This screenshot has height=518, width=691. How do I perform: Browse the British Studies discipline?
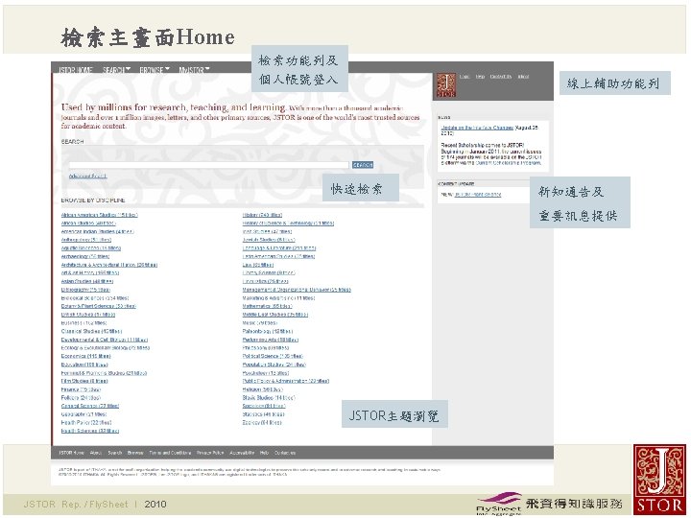[88, 315]
